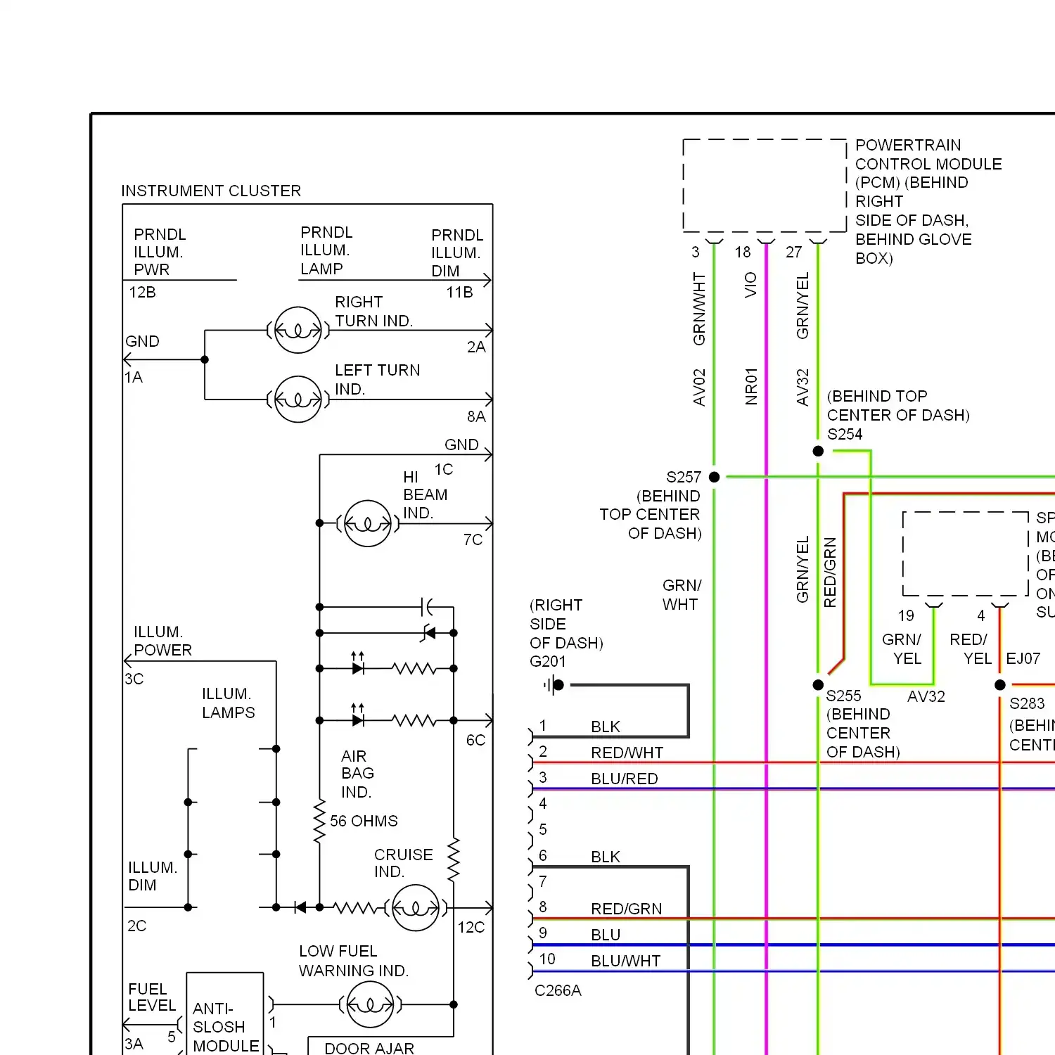Click terminal label 7C
The width and height of the screenshot is (1055, 1055).
(473, 539)
